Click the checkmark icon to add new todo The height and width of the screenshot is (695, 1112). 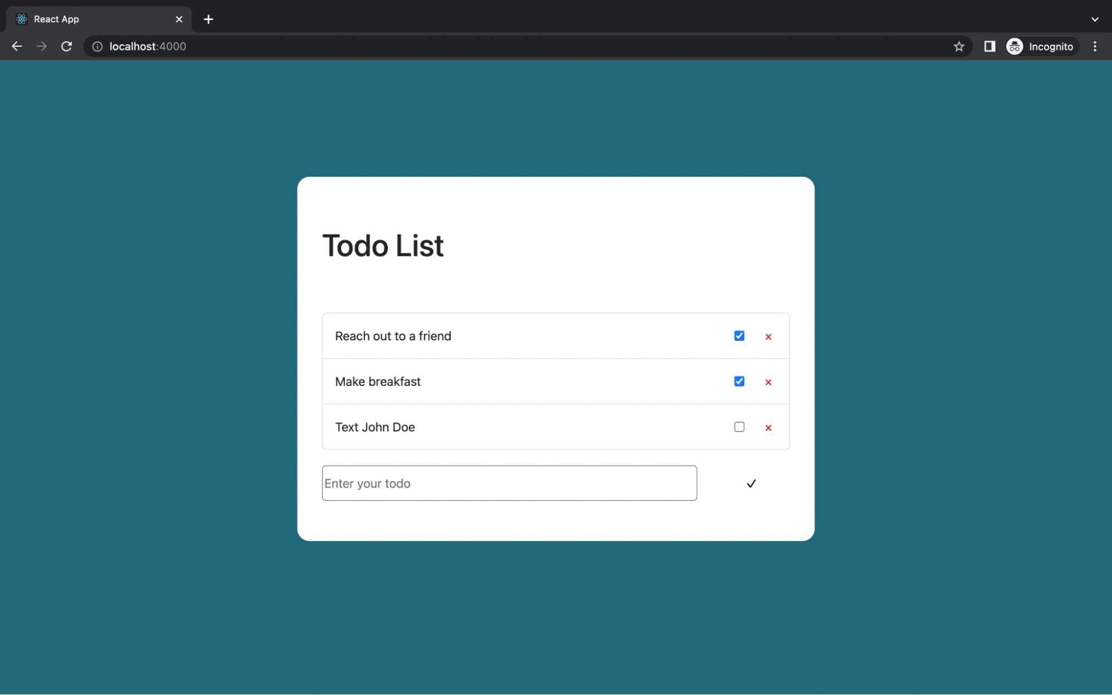(750, 483)
